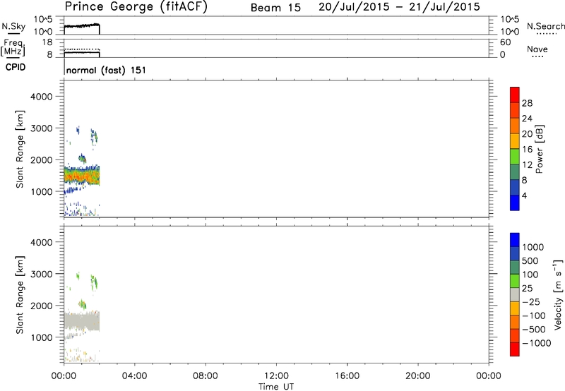Click the "20:00" time tick label
The height and width of the screenshot is (391, 565).
click(x=417, y=376)
